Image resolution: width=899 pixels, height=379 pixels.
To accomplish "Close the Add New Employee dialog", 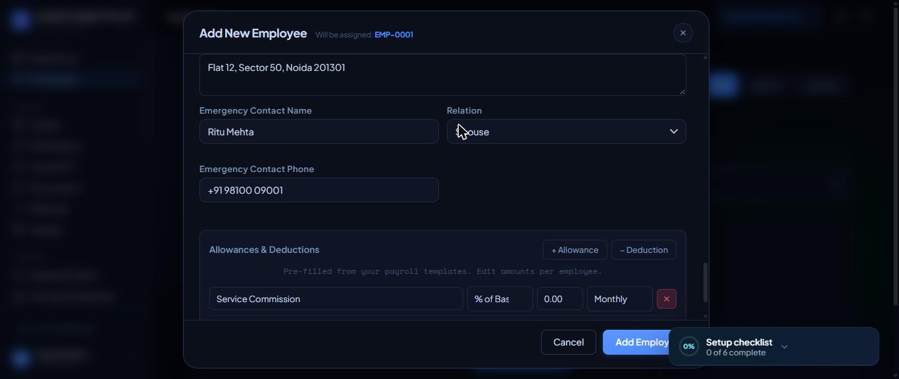I will pos(682,33).
